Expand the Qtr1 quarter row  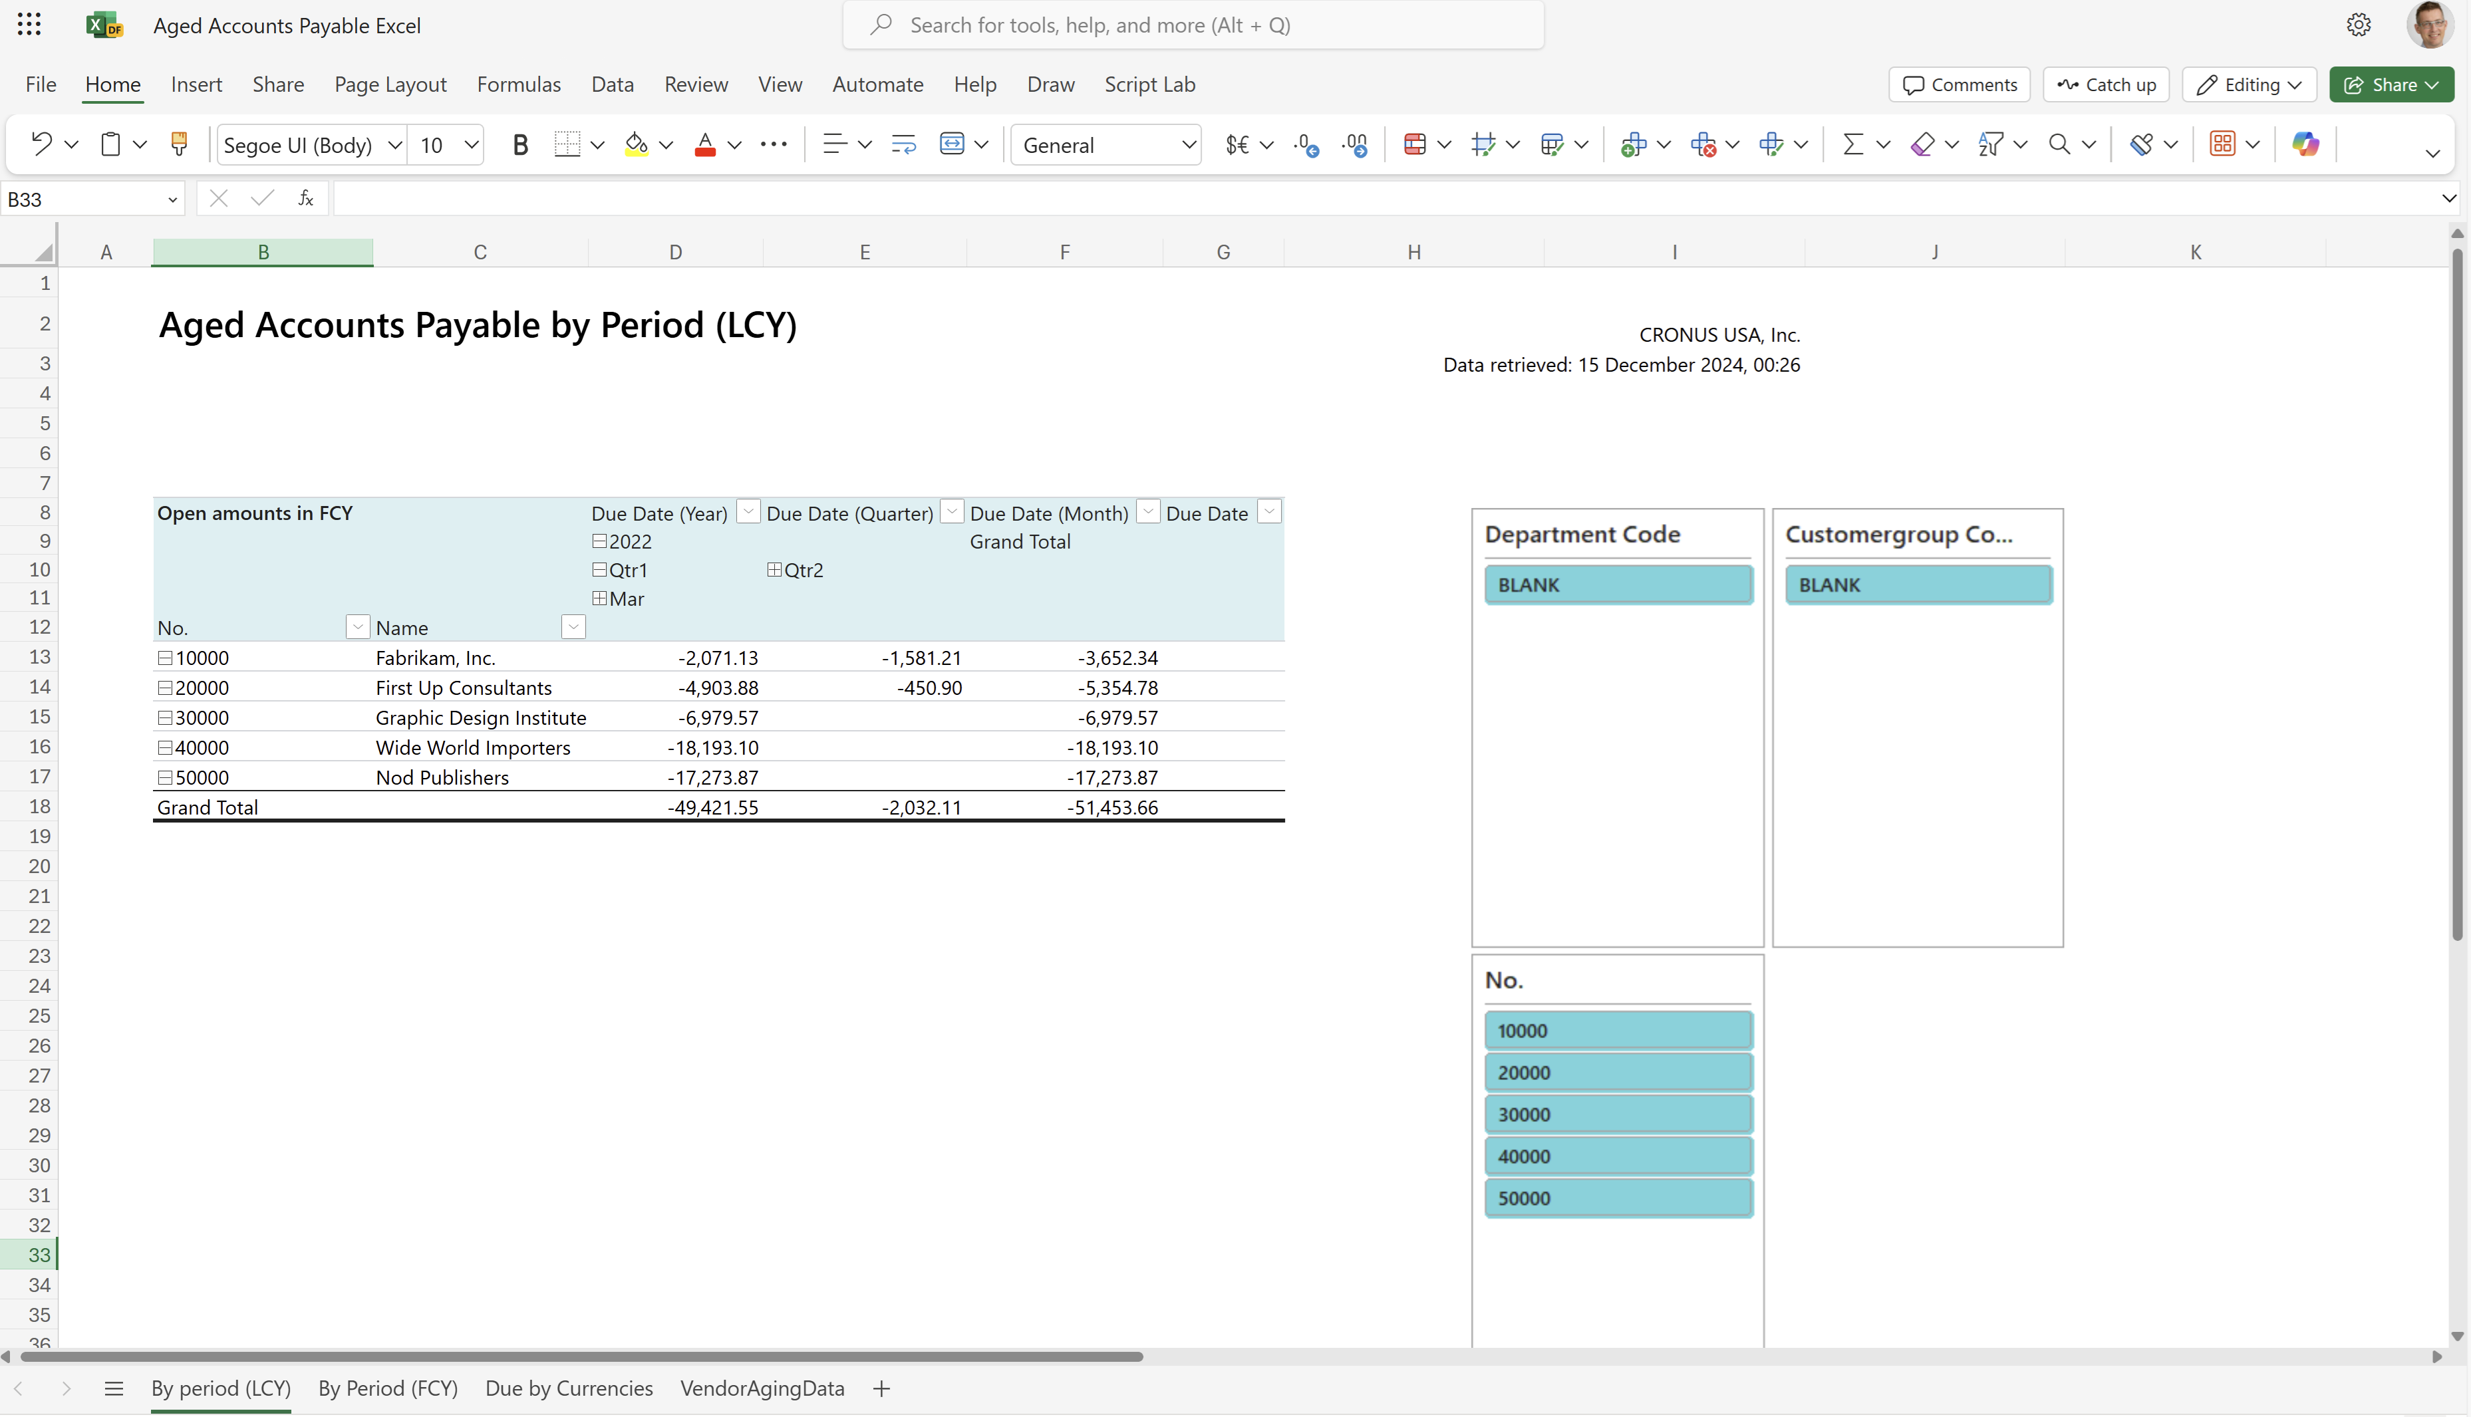pyautogui.click(x=601, y=569)
